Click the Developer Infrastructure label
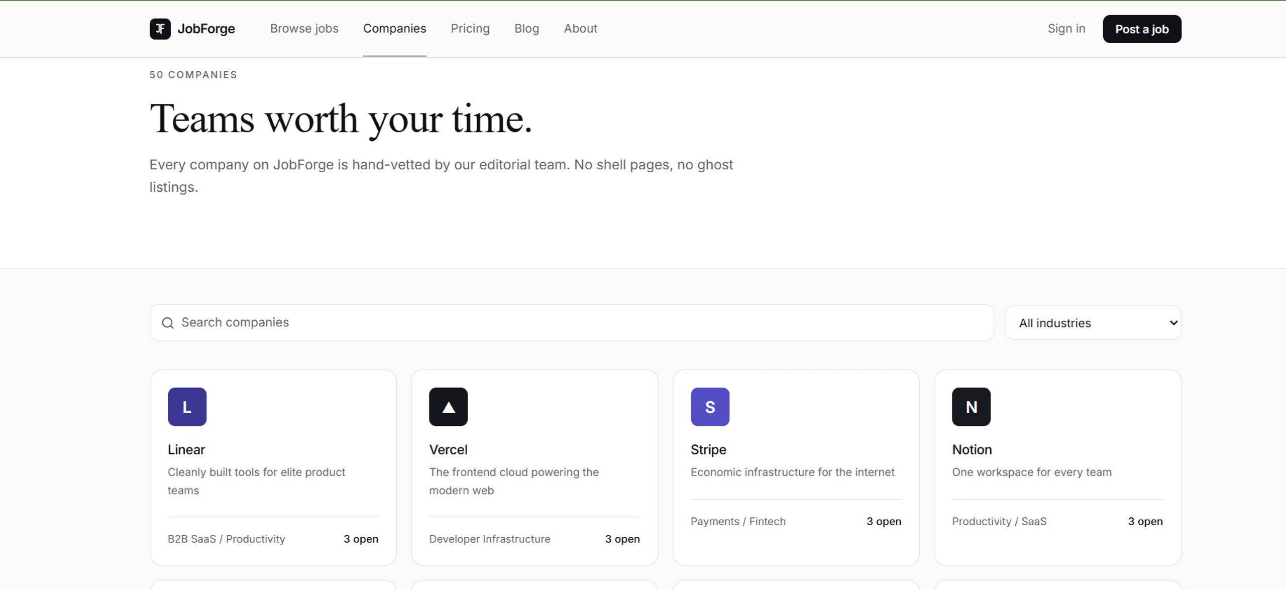1286x590 pixels. (489, 539)
